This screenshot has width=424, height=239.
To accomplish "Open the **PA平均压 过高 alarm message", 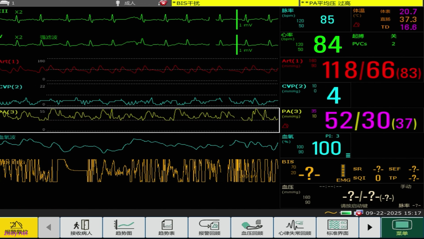I will click(x=362, y=3).
